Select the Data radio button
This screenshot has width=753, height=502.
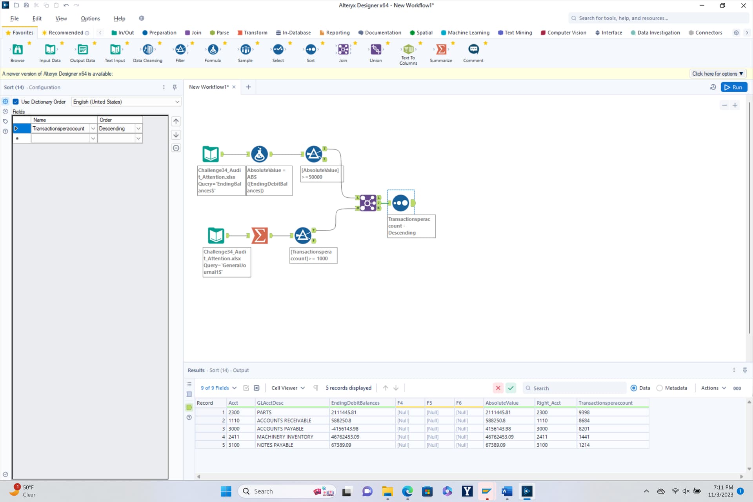click(634, 388)
